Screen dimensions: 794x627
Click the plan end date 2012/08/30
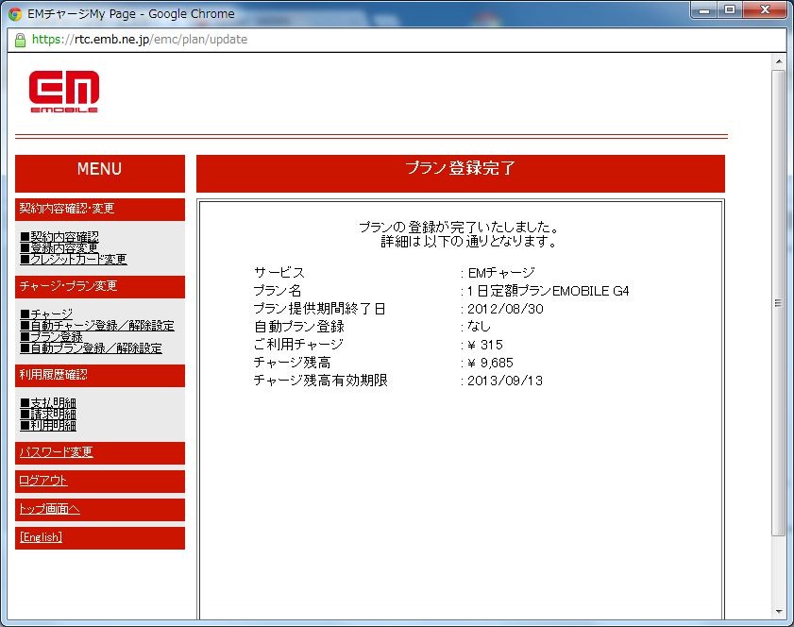click(505, 309)
